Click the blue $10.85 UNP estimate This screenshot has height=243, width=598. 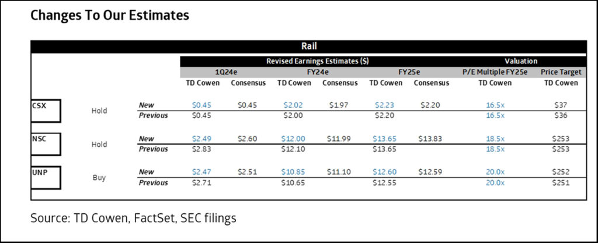295,172
